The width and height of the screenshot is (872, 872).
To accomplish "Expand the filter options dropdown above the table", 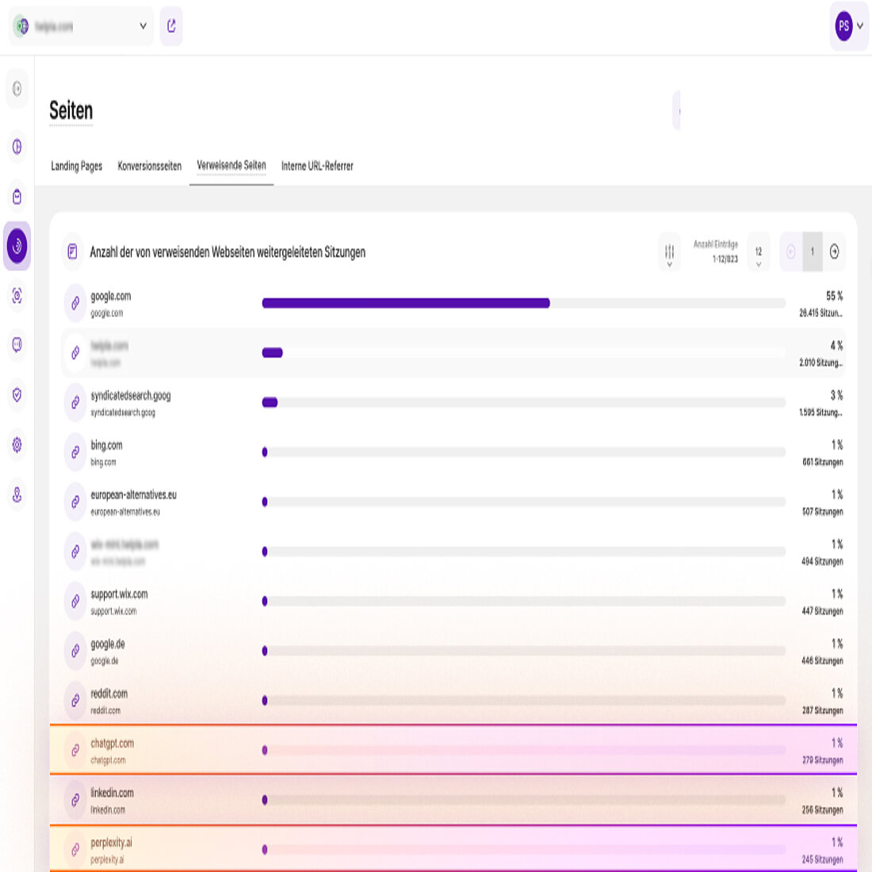I will (x=669, y=252).
